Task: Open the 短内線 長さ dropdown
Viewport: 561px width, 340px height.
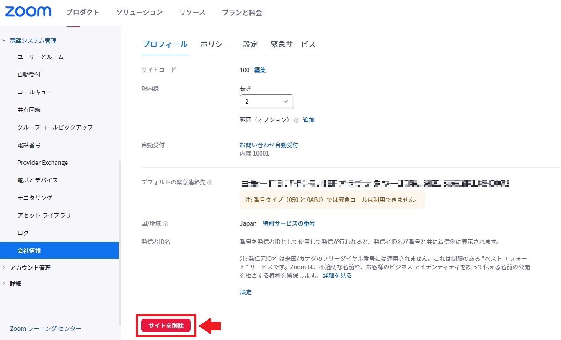Action: 266,101
